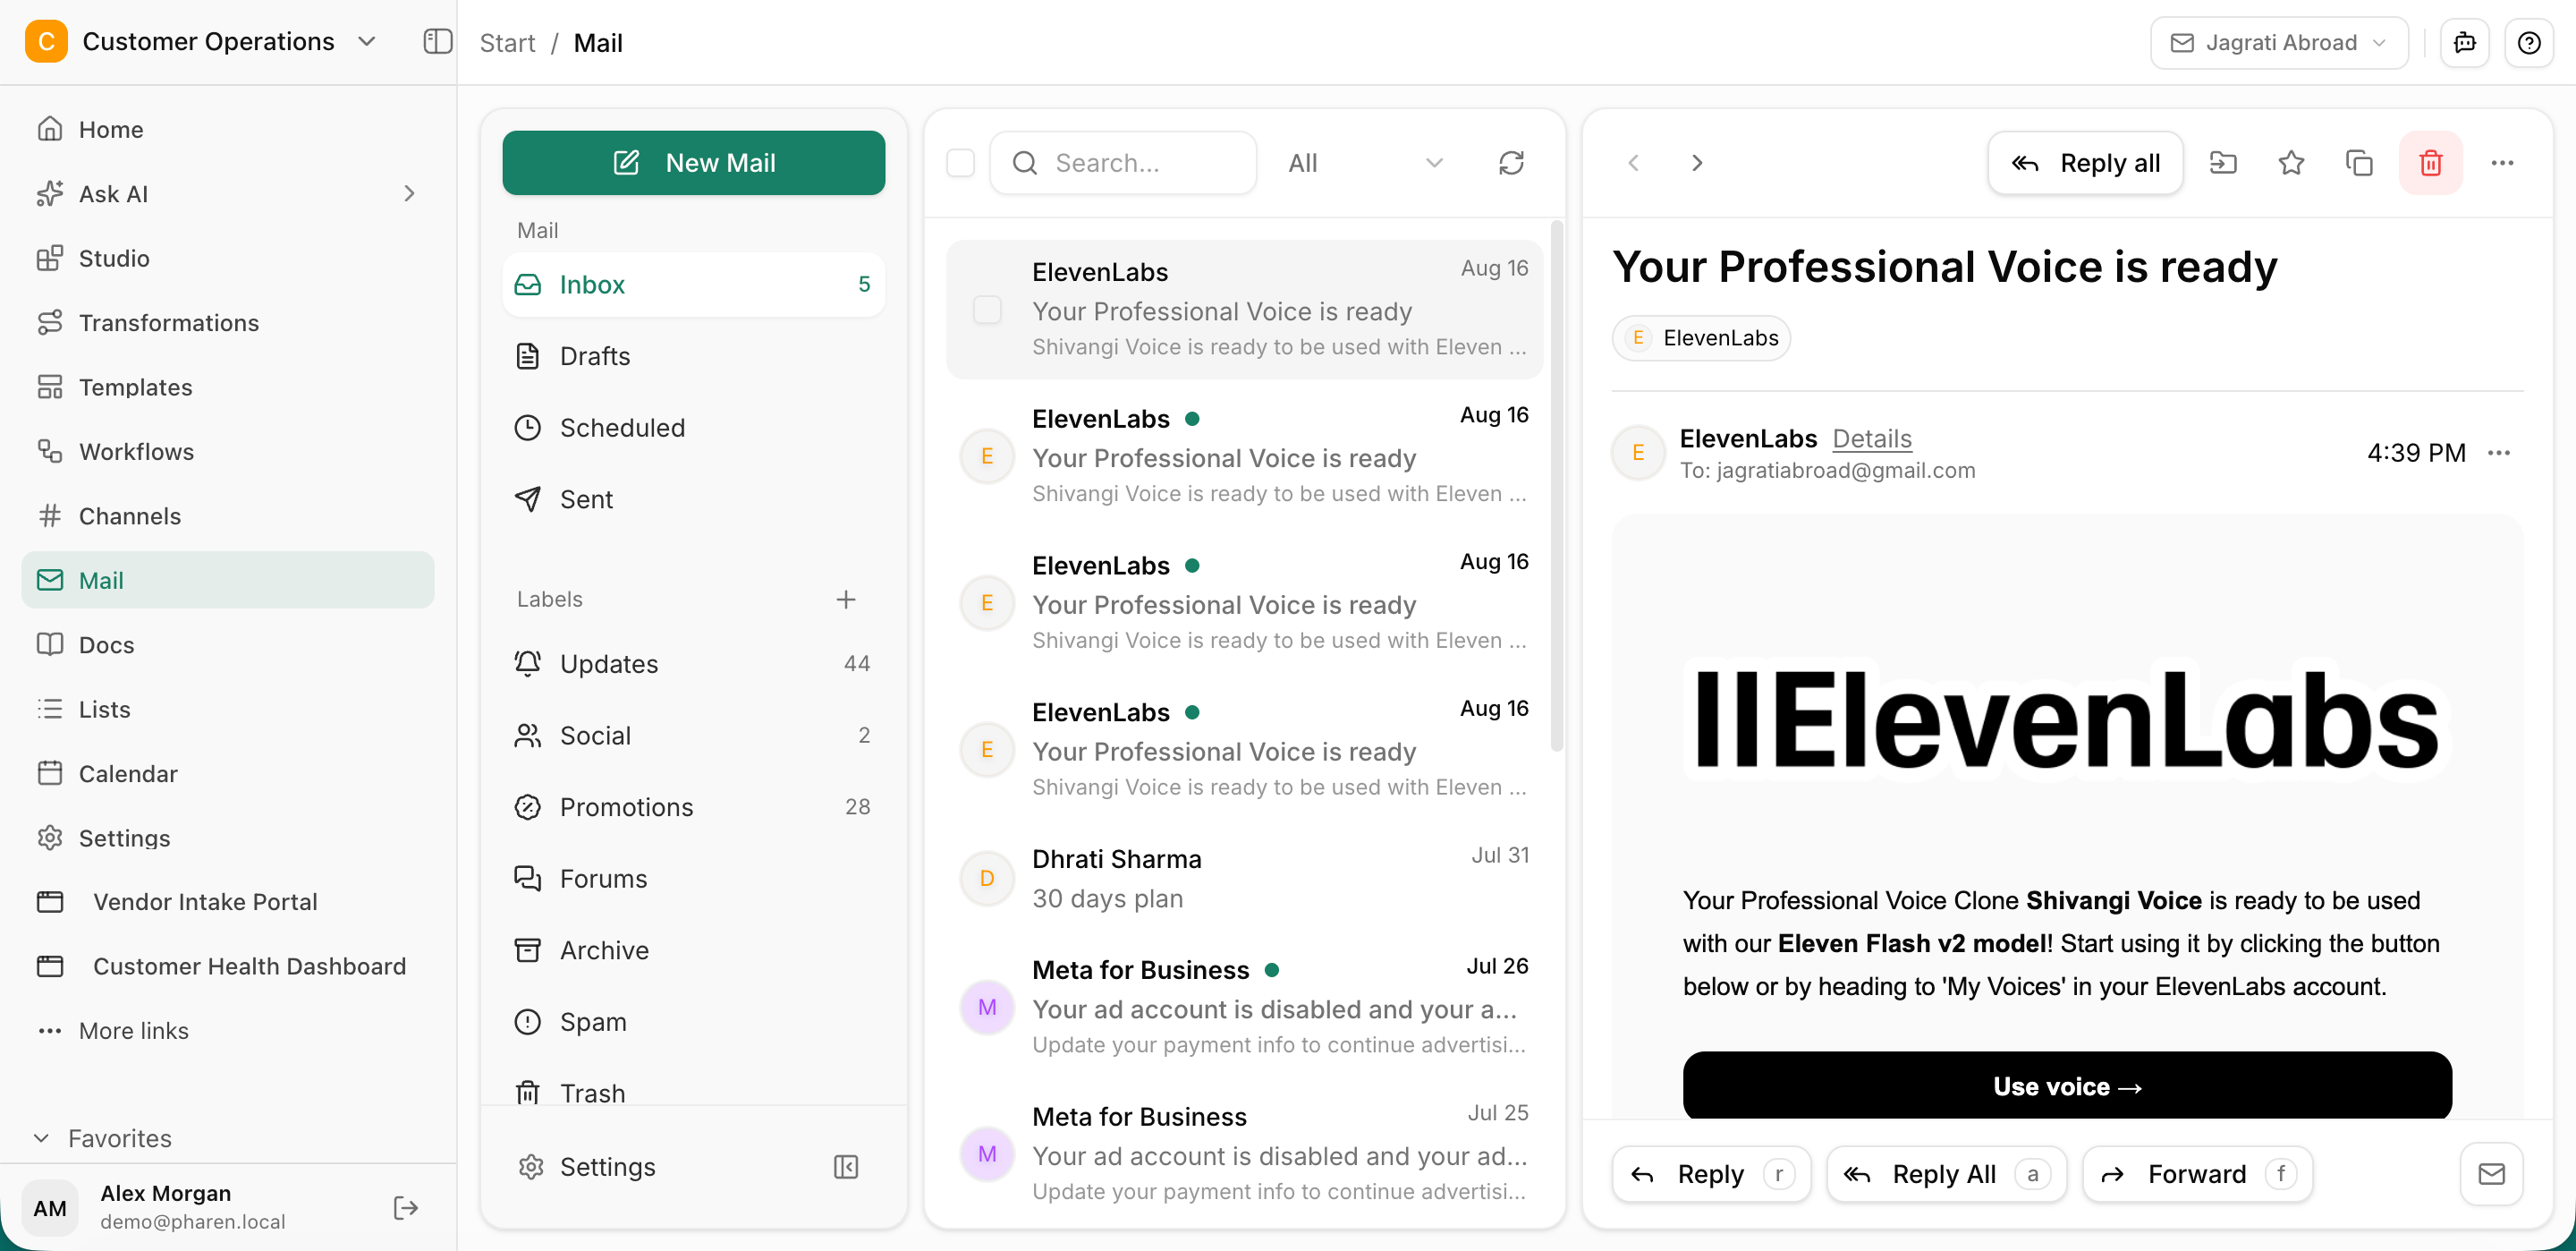Toggle select all emails checkbox

coord(960,163)
